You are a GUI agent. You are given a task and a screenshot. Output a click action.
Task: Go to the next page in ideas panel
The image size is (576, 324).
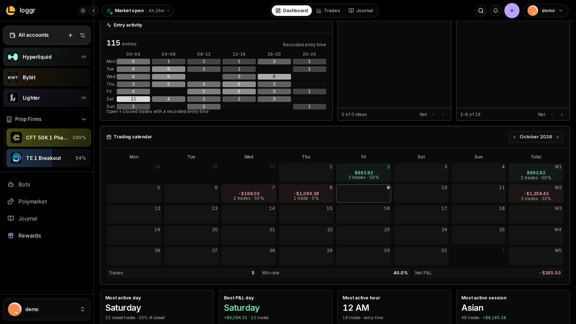pos(443,115)
